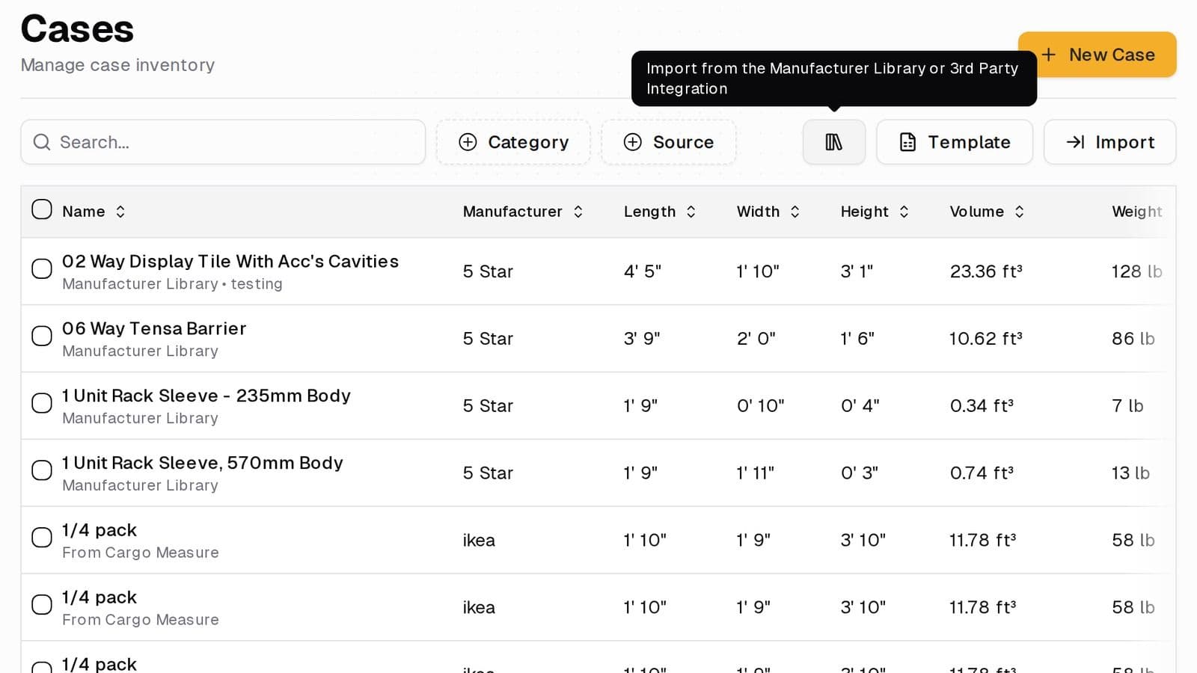Click the Template button

955,142
